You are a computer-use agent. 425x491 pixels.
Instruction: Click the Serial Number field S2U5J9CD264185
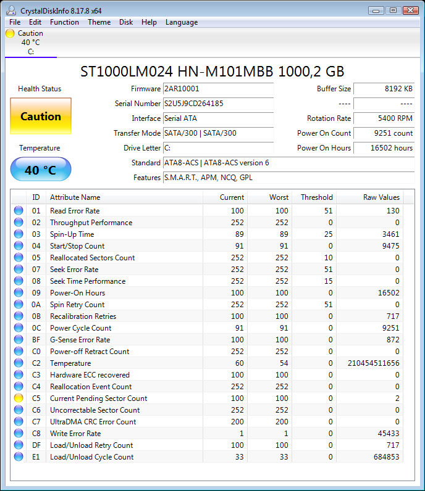tap(218, 104)
